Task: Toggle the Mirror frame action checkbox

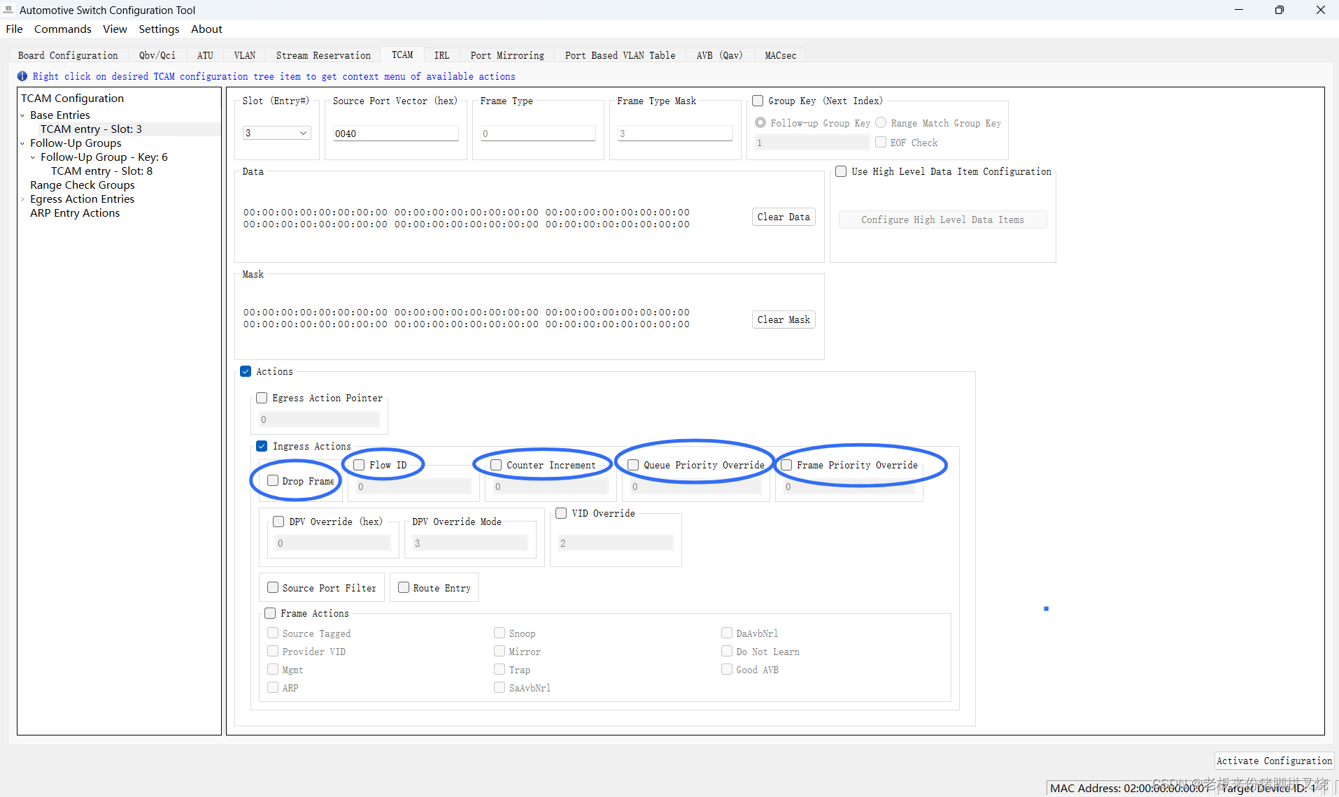Action: tap(500, 651)
